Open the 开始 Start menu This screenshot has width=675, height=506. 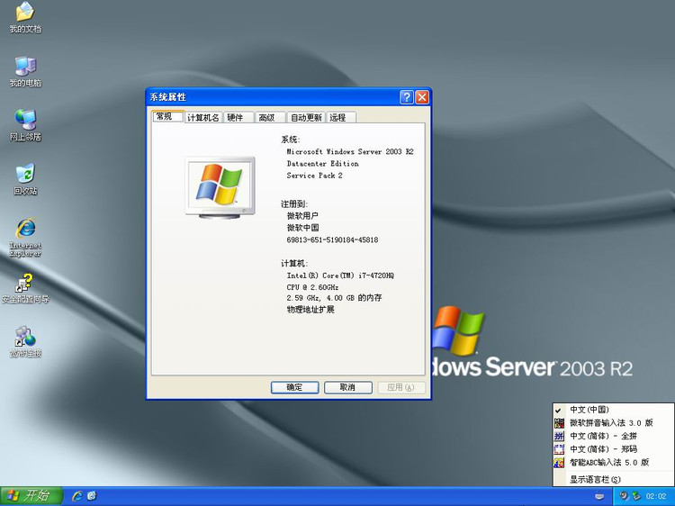point(31,496)
